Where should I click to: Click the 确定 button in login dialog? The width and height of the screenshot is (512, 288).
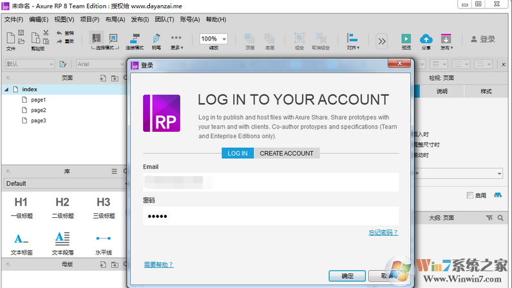pos(347,276)
